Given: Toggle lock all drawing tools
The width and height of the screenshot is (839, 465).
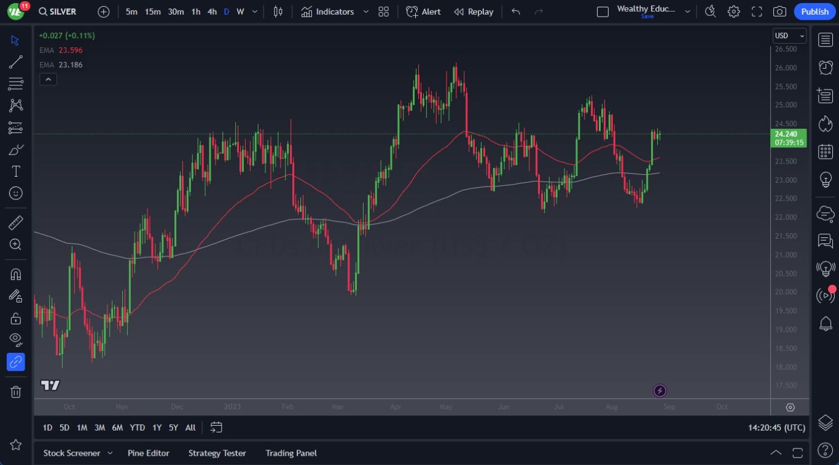Looking at the screenshot, I should 16,318.
